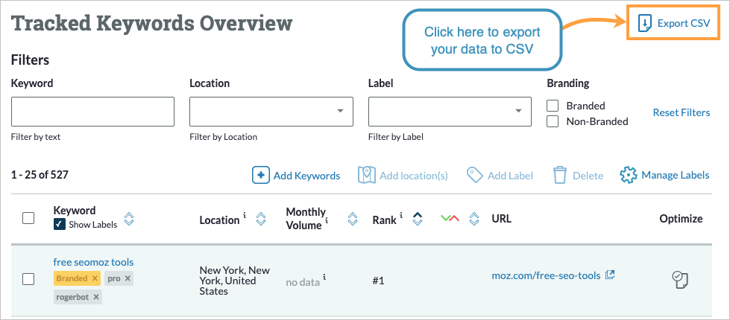Remove the Branded label from keyword
Screen dimensions: 730x320
95,278
